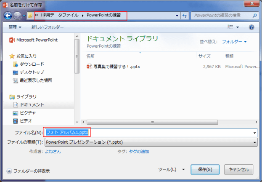This screenshot has width=262, height=182.
Task: Open ダウンロード folder in favorites
Action: coord(29,64)
